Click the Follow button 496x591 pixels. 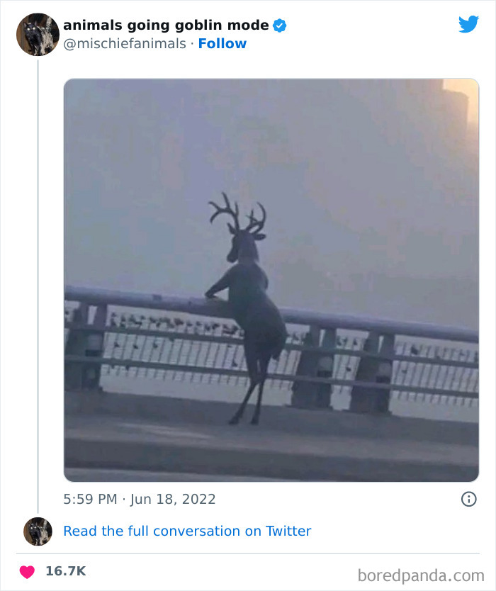(222, 44)
